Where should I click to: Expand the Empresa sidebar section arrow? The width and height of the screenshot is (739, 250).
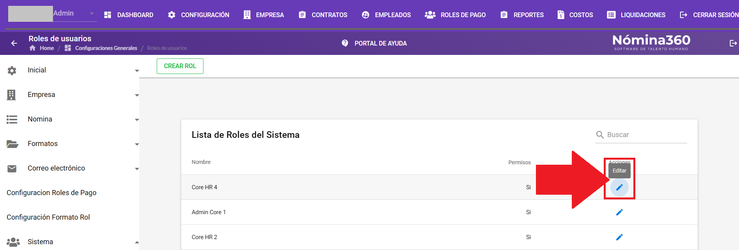pos(137,95)
